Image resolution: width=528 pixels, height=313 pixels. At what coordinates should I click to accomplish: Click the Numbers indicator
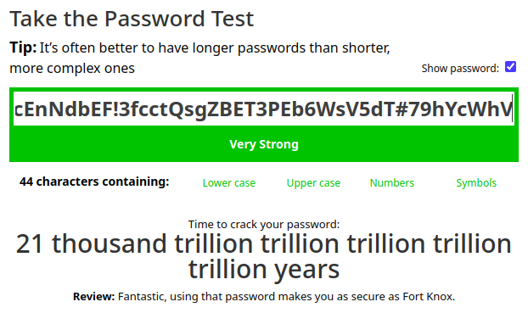pos(391,182)
